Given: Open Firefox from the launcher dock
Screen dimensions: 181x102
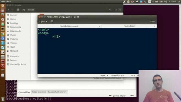Looking at the screenshot, I should click(x=3, y=15).
